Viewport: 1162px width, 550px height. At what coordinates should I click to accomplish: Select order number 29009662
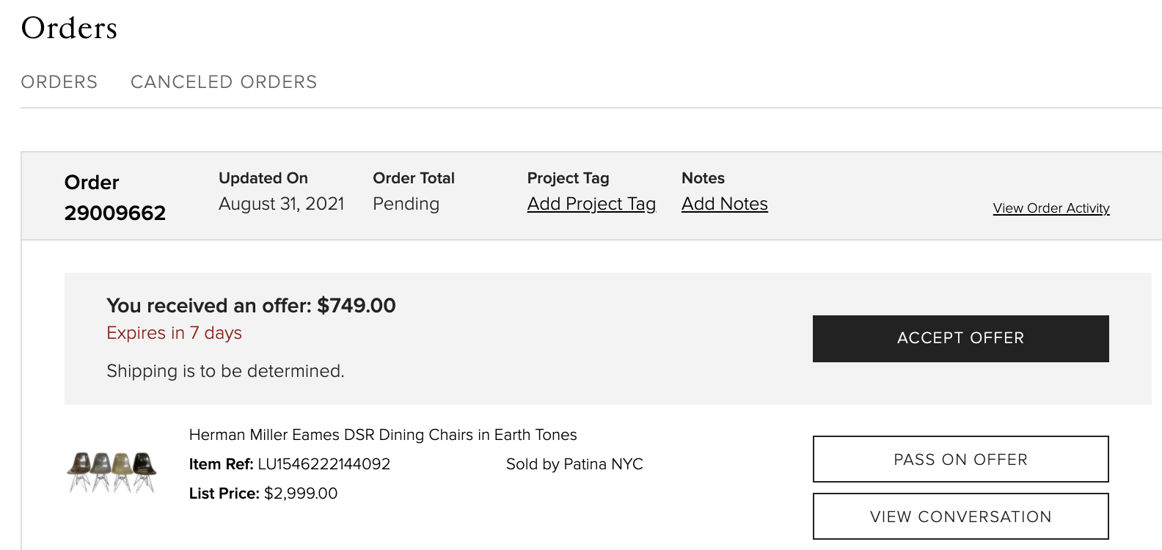[115, 213]
